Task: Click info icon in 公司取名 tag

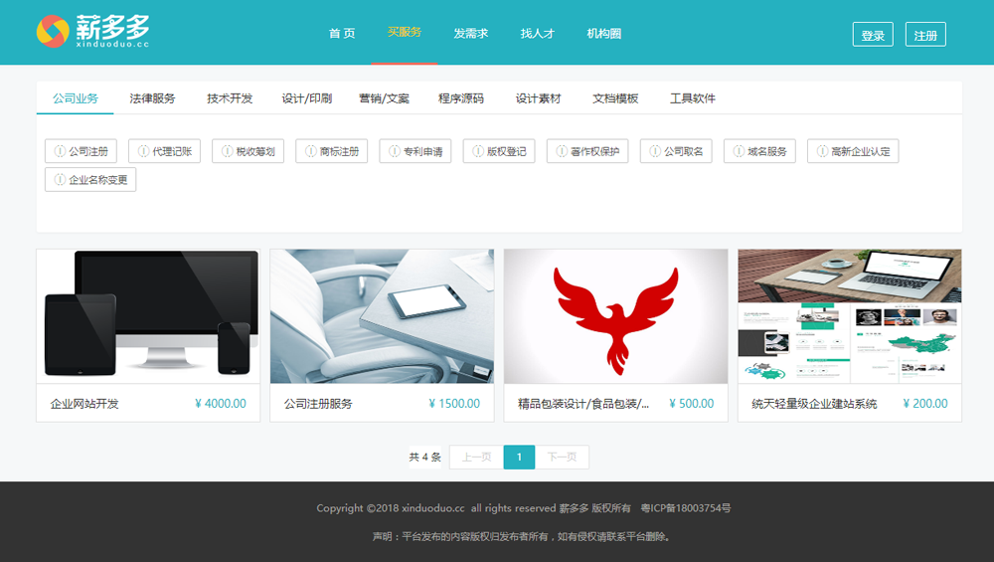Action: click(655, 151)
